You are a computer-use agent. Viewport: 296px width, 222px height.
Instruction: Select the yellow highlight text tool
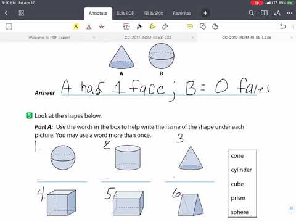tap(76, 27)
